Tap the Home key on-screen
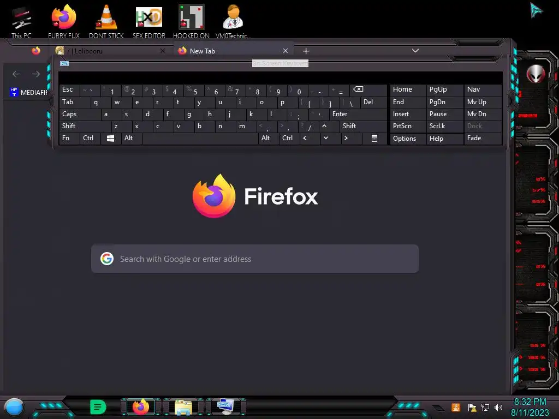559x419 pixels. click(x=408, y=90)
